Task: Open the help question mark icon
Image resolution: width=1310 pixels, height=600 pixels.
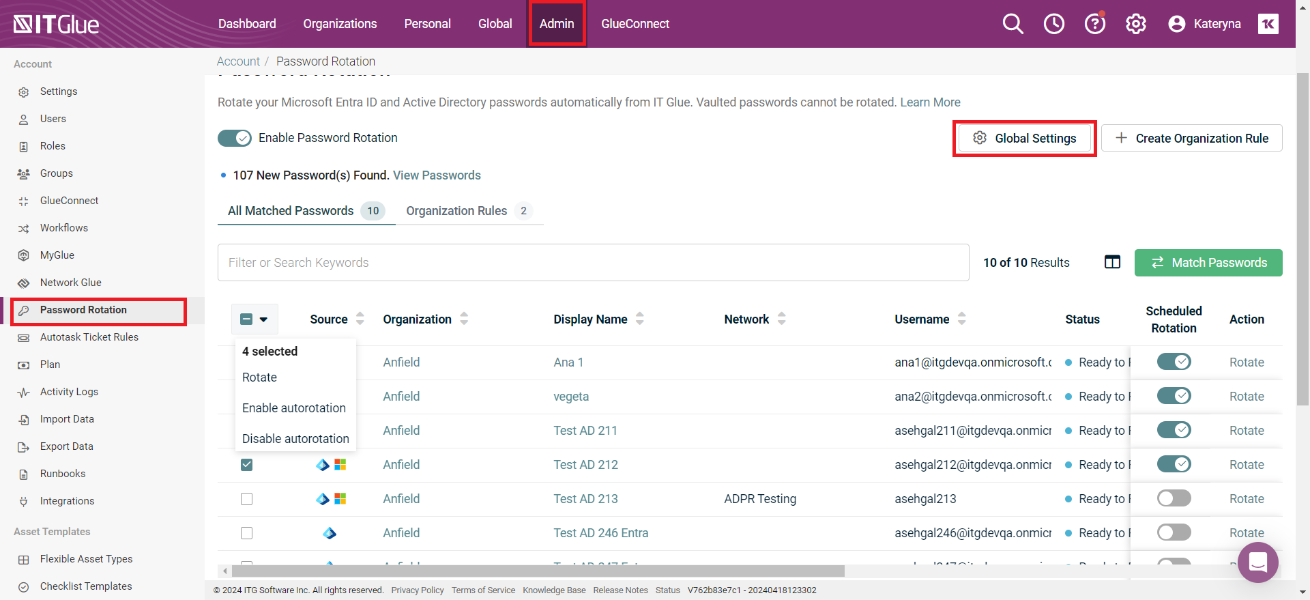Action: click(1094, 24)
